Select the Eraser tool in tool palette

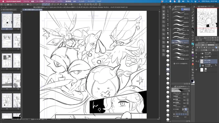[x=193, y=61]
